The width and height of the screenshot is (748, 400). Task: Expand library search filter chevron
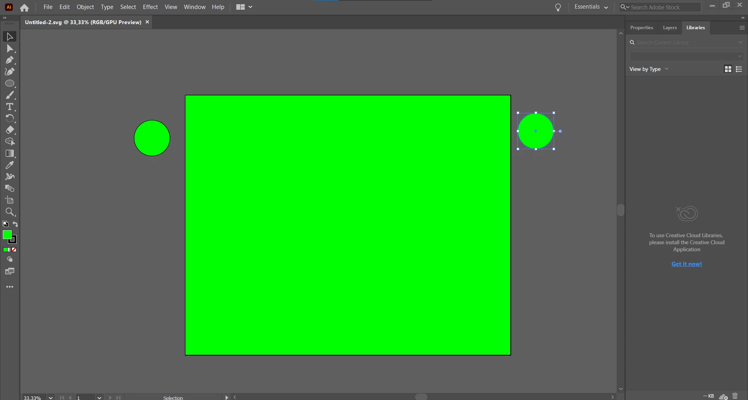(740, 42)
